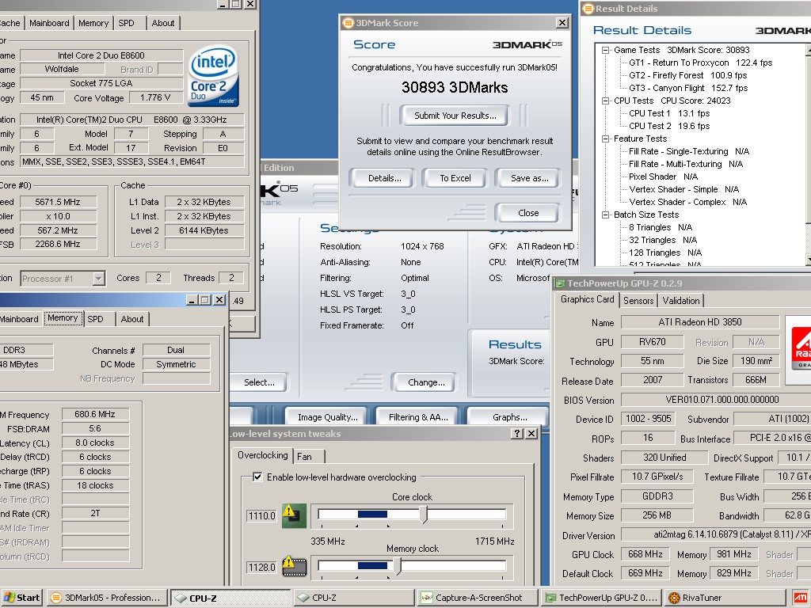Open the low-level tweaks help question mark button
811x608 pixels.
(x=516, y=433)
